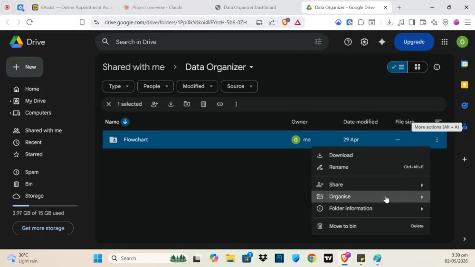Reload the page
Viewport: 475px width, 267px height.
pos(29,22)
